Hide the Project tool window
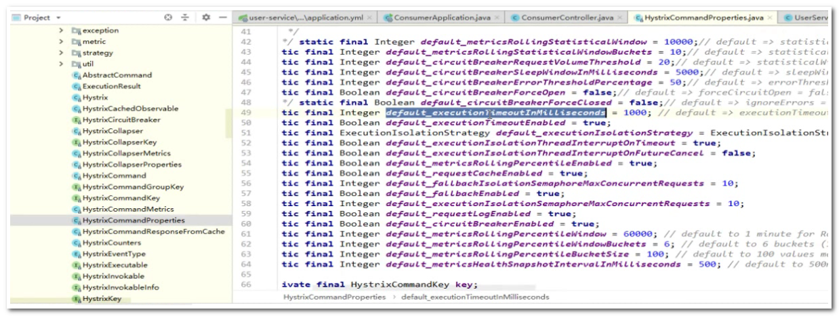839x316 pixels. point(222,17)
